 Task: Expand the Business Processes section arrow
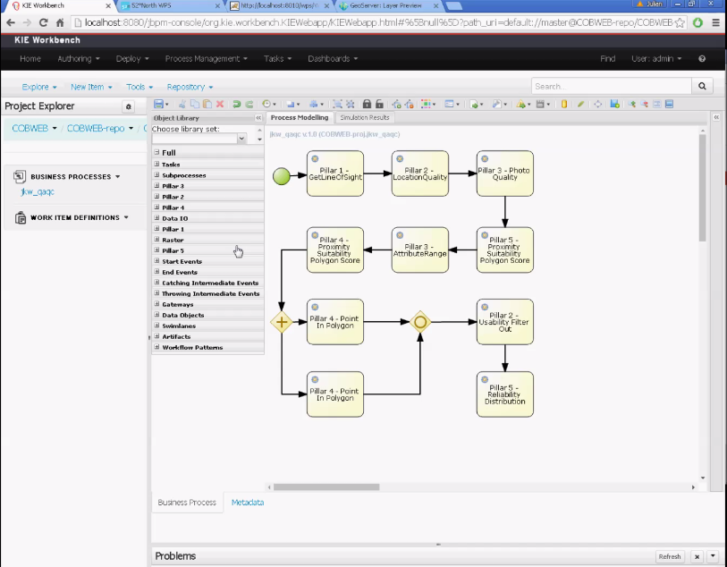coord(118,177)
